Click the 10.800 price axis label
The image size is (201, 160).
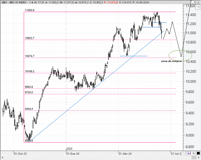(x=191, y=42)
